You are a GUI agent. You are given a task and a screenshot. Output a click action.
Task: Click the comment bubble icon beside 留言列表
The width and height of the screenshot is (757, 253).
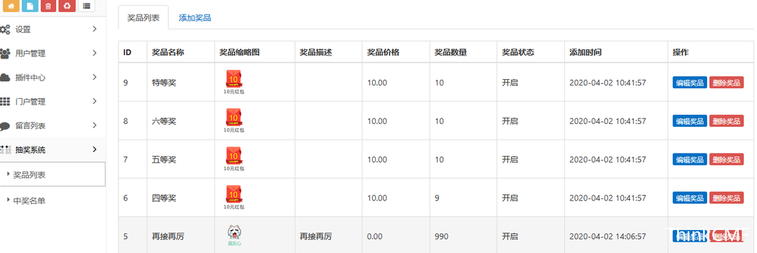(x=5, y=126)
